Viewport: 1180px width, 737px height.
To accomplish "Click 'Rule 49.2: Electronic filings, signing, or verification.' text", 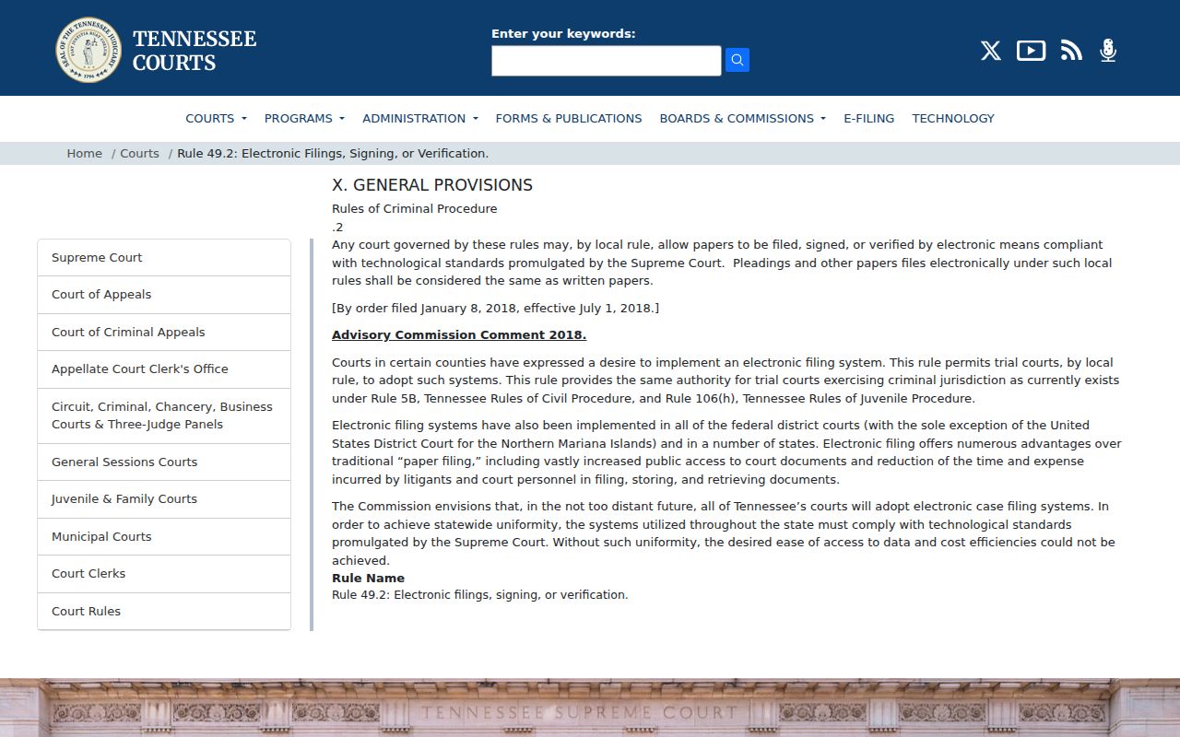I will pos(479,595).
